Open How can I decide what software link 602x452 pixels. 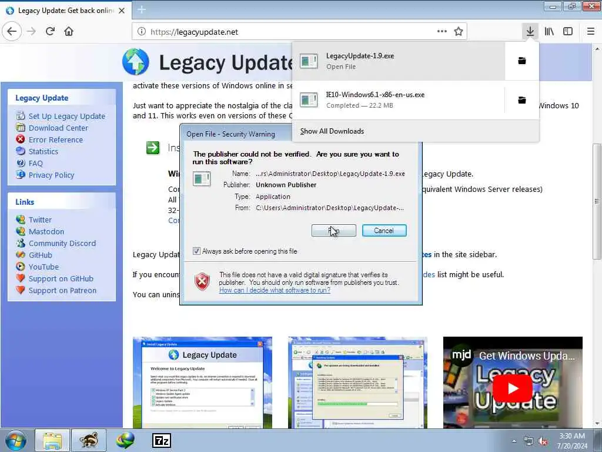click(x=275, y=290)
